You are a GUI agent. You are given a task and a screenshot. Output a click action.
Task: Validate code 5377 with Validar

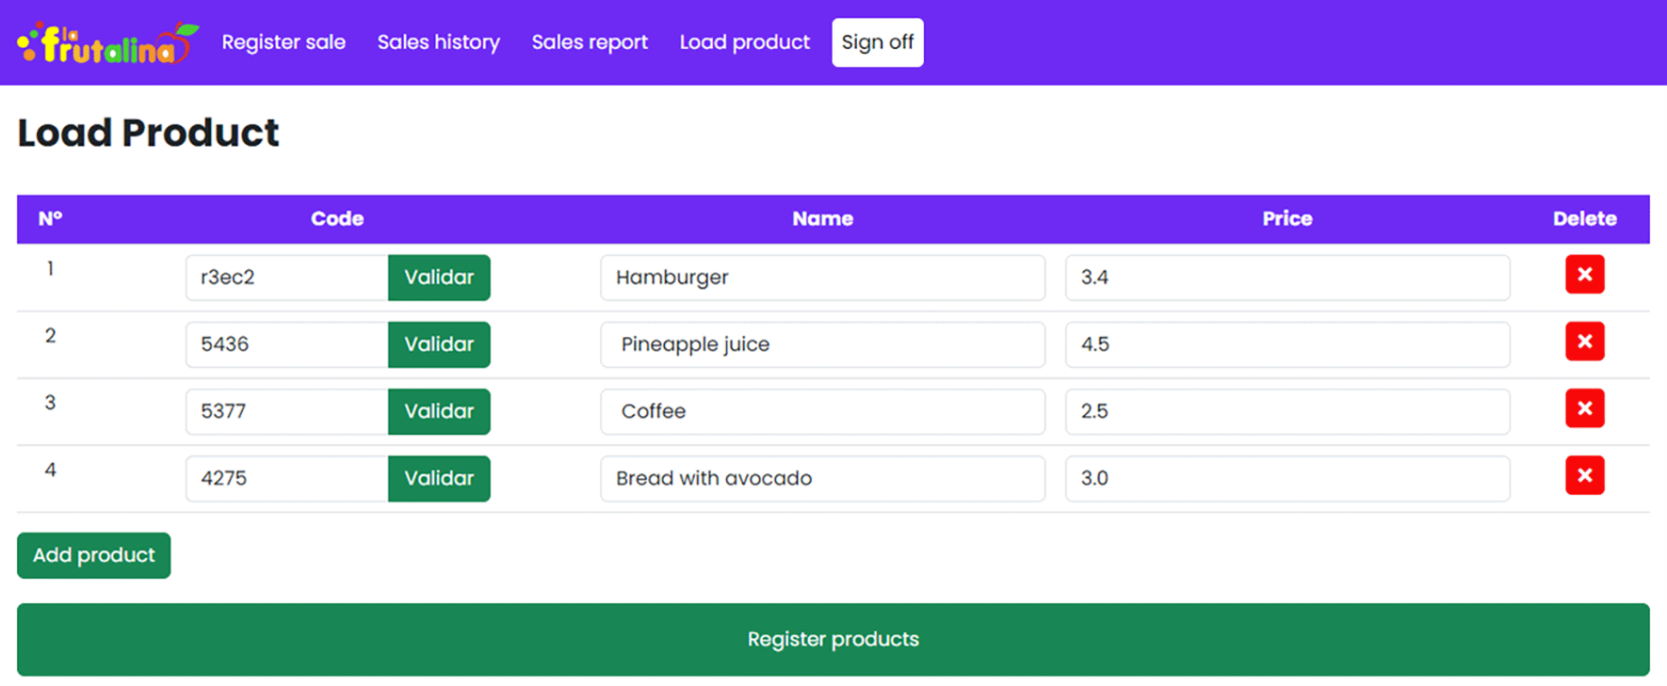(x=439, y=411)
